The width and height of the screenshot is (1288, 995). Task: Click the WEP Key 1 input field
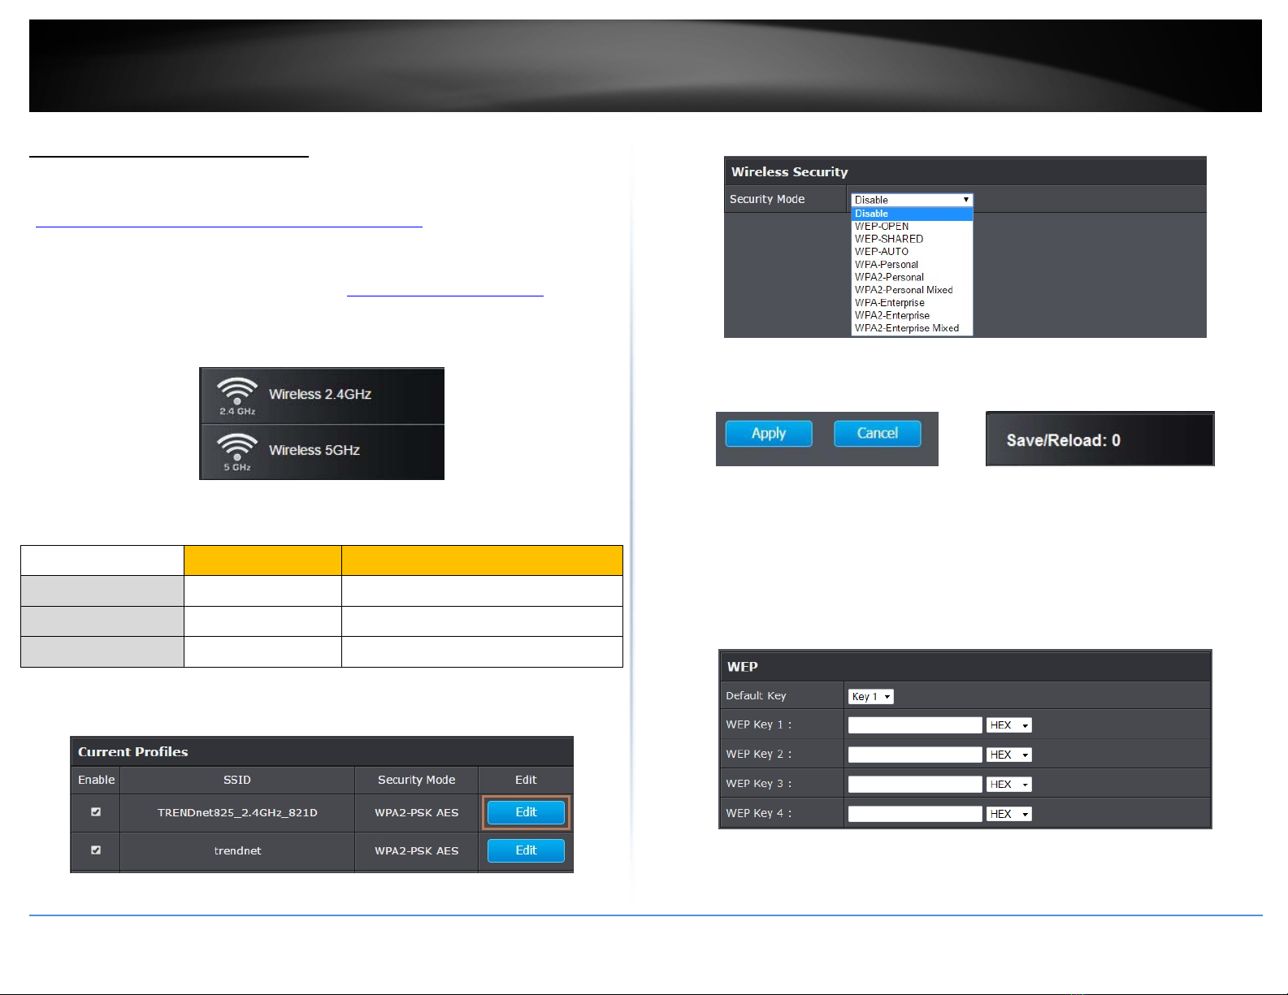tap(915, 725)
